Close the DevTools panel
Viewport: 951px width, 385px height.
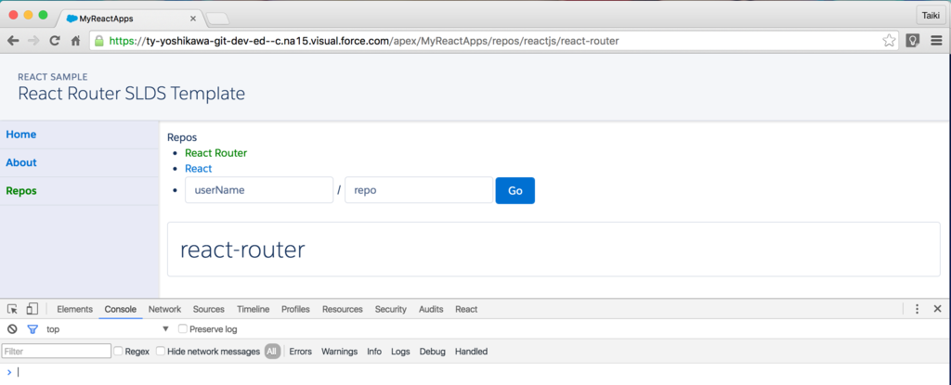click(x=937, y=309)
